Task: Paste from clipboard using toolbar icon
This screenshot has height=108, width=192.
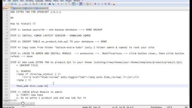Action: (37, 4)
